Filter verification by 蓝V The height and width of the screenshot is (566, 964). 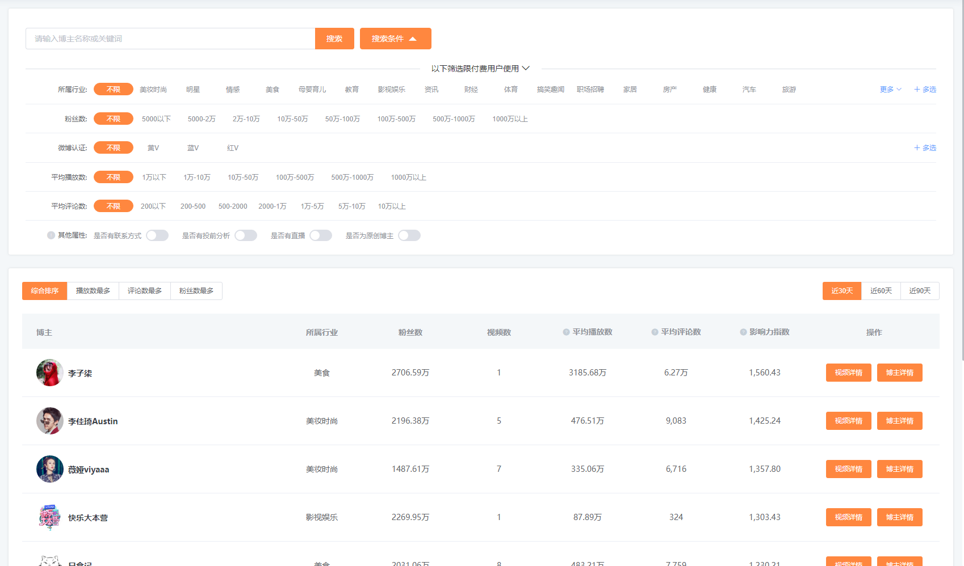point(193,148)
